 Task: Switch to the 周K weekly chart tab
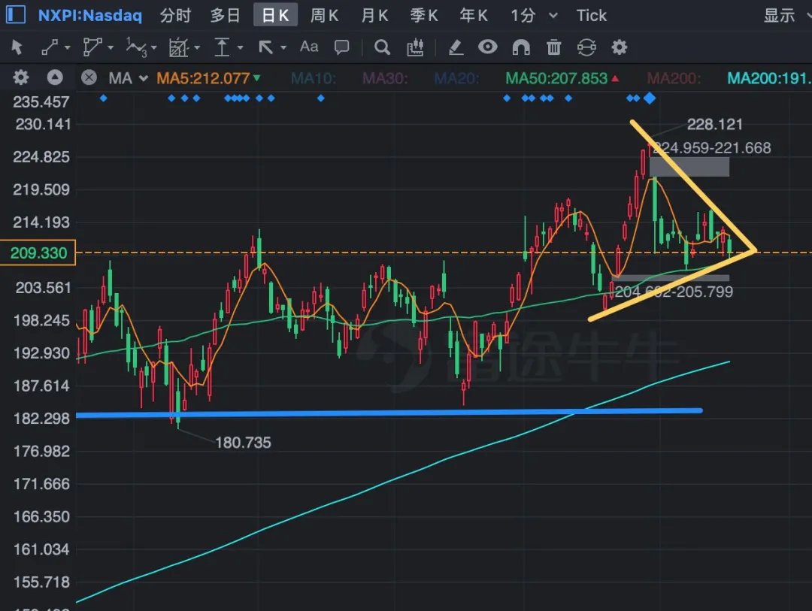324,16
